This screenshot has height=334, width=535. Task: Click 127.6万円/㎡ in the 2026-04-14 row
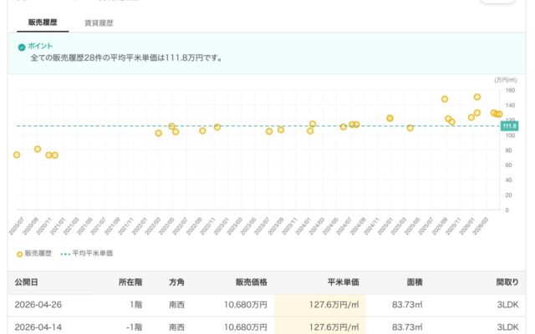[334, 327]
